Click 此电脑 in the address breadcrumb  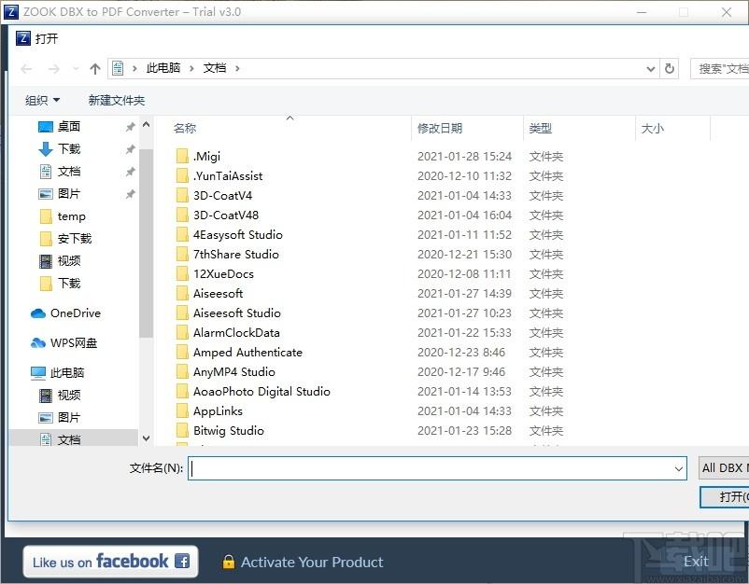click(x=163, y=68)
